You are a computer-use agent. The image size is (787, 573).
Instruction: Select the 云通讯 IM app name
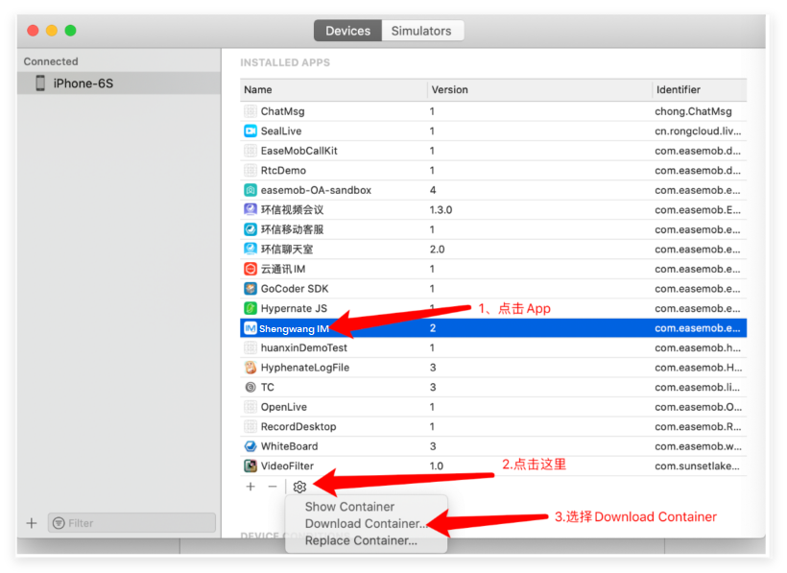283,269
